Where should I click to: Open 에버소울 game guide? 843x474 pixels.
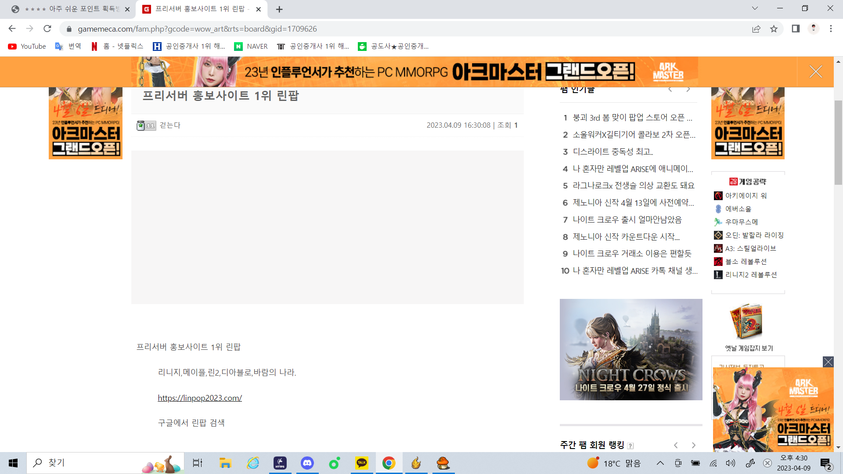click(x=733, y=209)
